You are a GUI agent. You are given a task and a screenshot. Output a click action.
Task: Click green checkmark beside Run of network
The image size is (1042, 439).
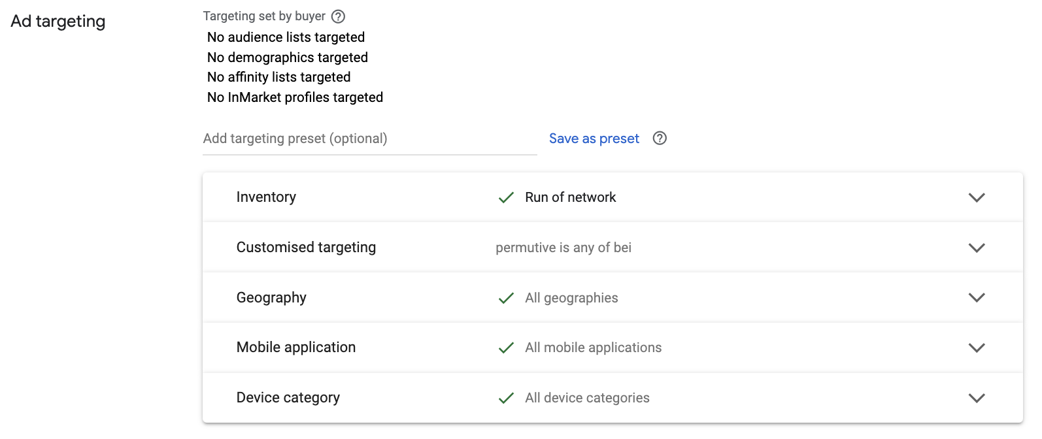coord(506,197)
